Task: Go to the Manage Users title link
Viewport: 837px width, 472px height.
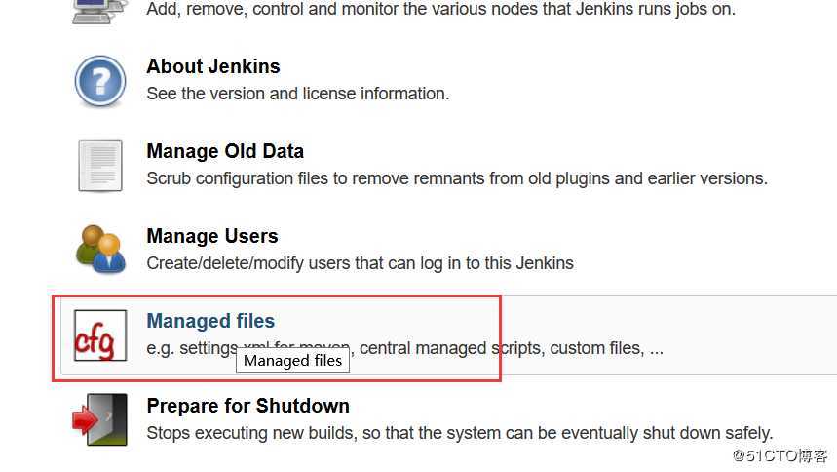Action: pyautogui.click(x=211, y=236)
